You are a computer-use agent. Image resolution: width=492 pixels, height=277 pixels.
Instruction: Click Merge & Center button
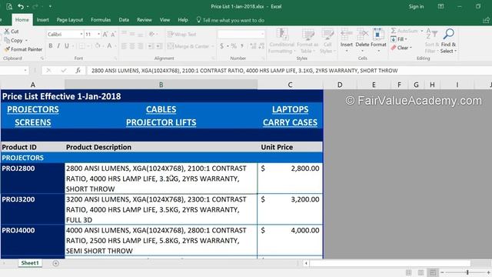tap(188, 46)
